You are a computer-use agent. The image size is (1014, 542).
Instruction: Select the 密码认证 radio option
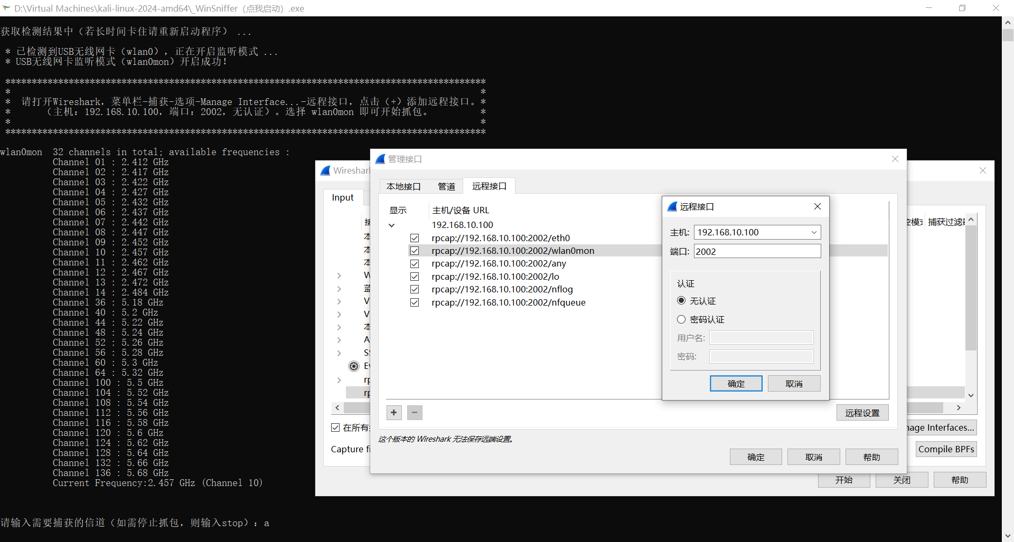[x=681, y=319]
